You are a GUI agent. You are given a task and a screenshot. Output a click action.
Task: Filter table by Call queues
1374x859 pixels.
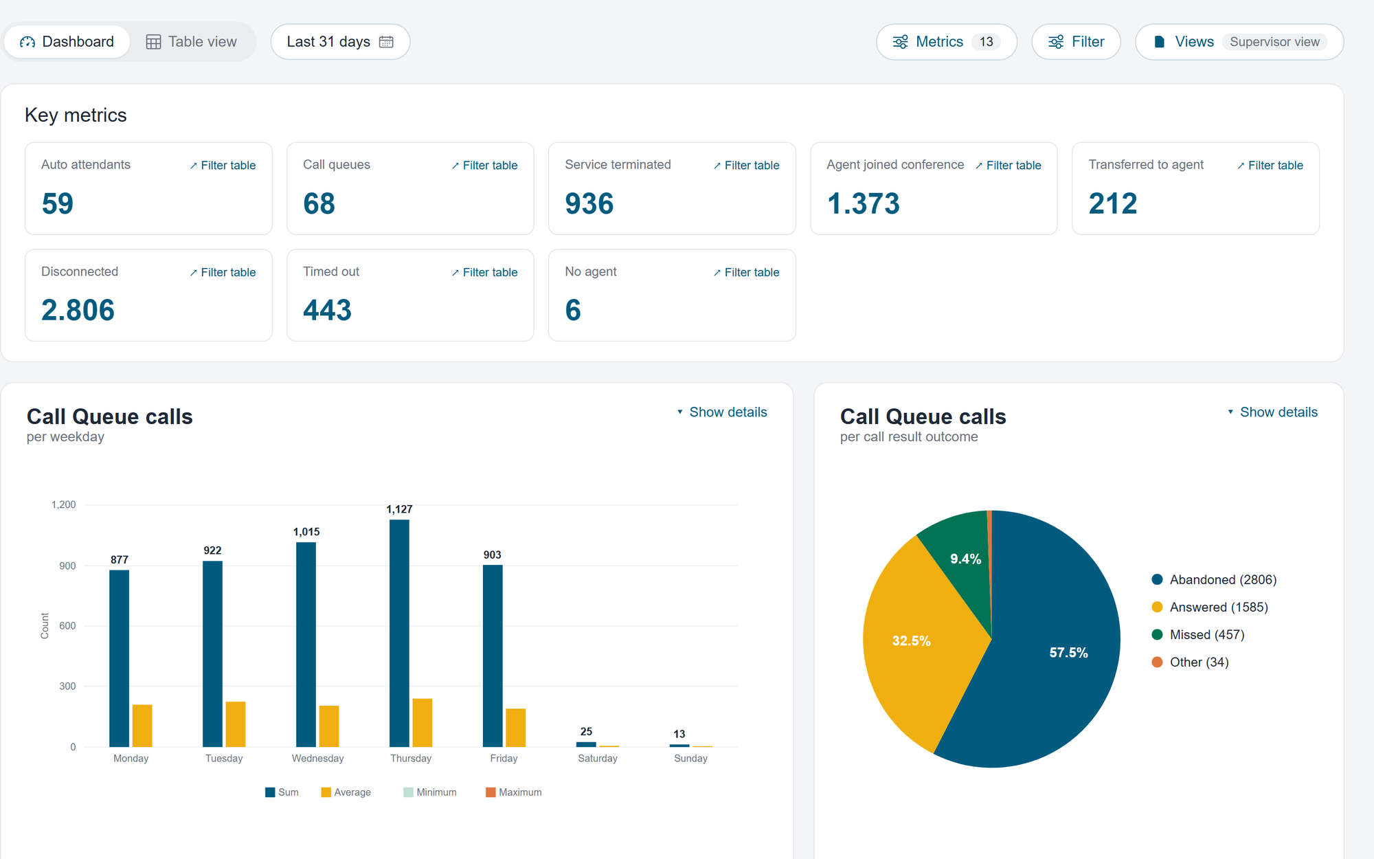[484, 166]
